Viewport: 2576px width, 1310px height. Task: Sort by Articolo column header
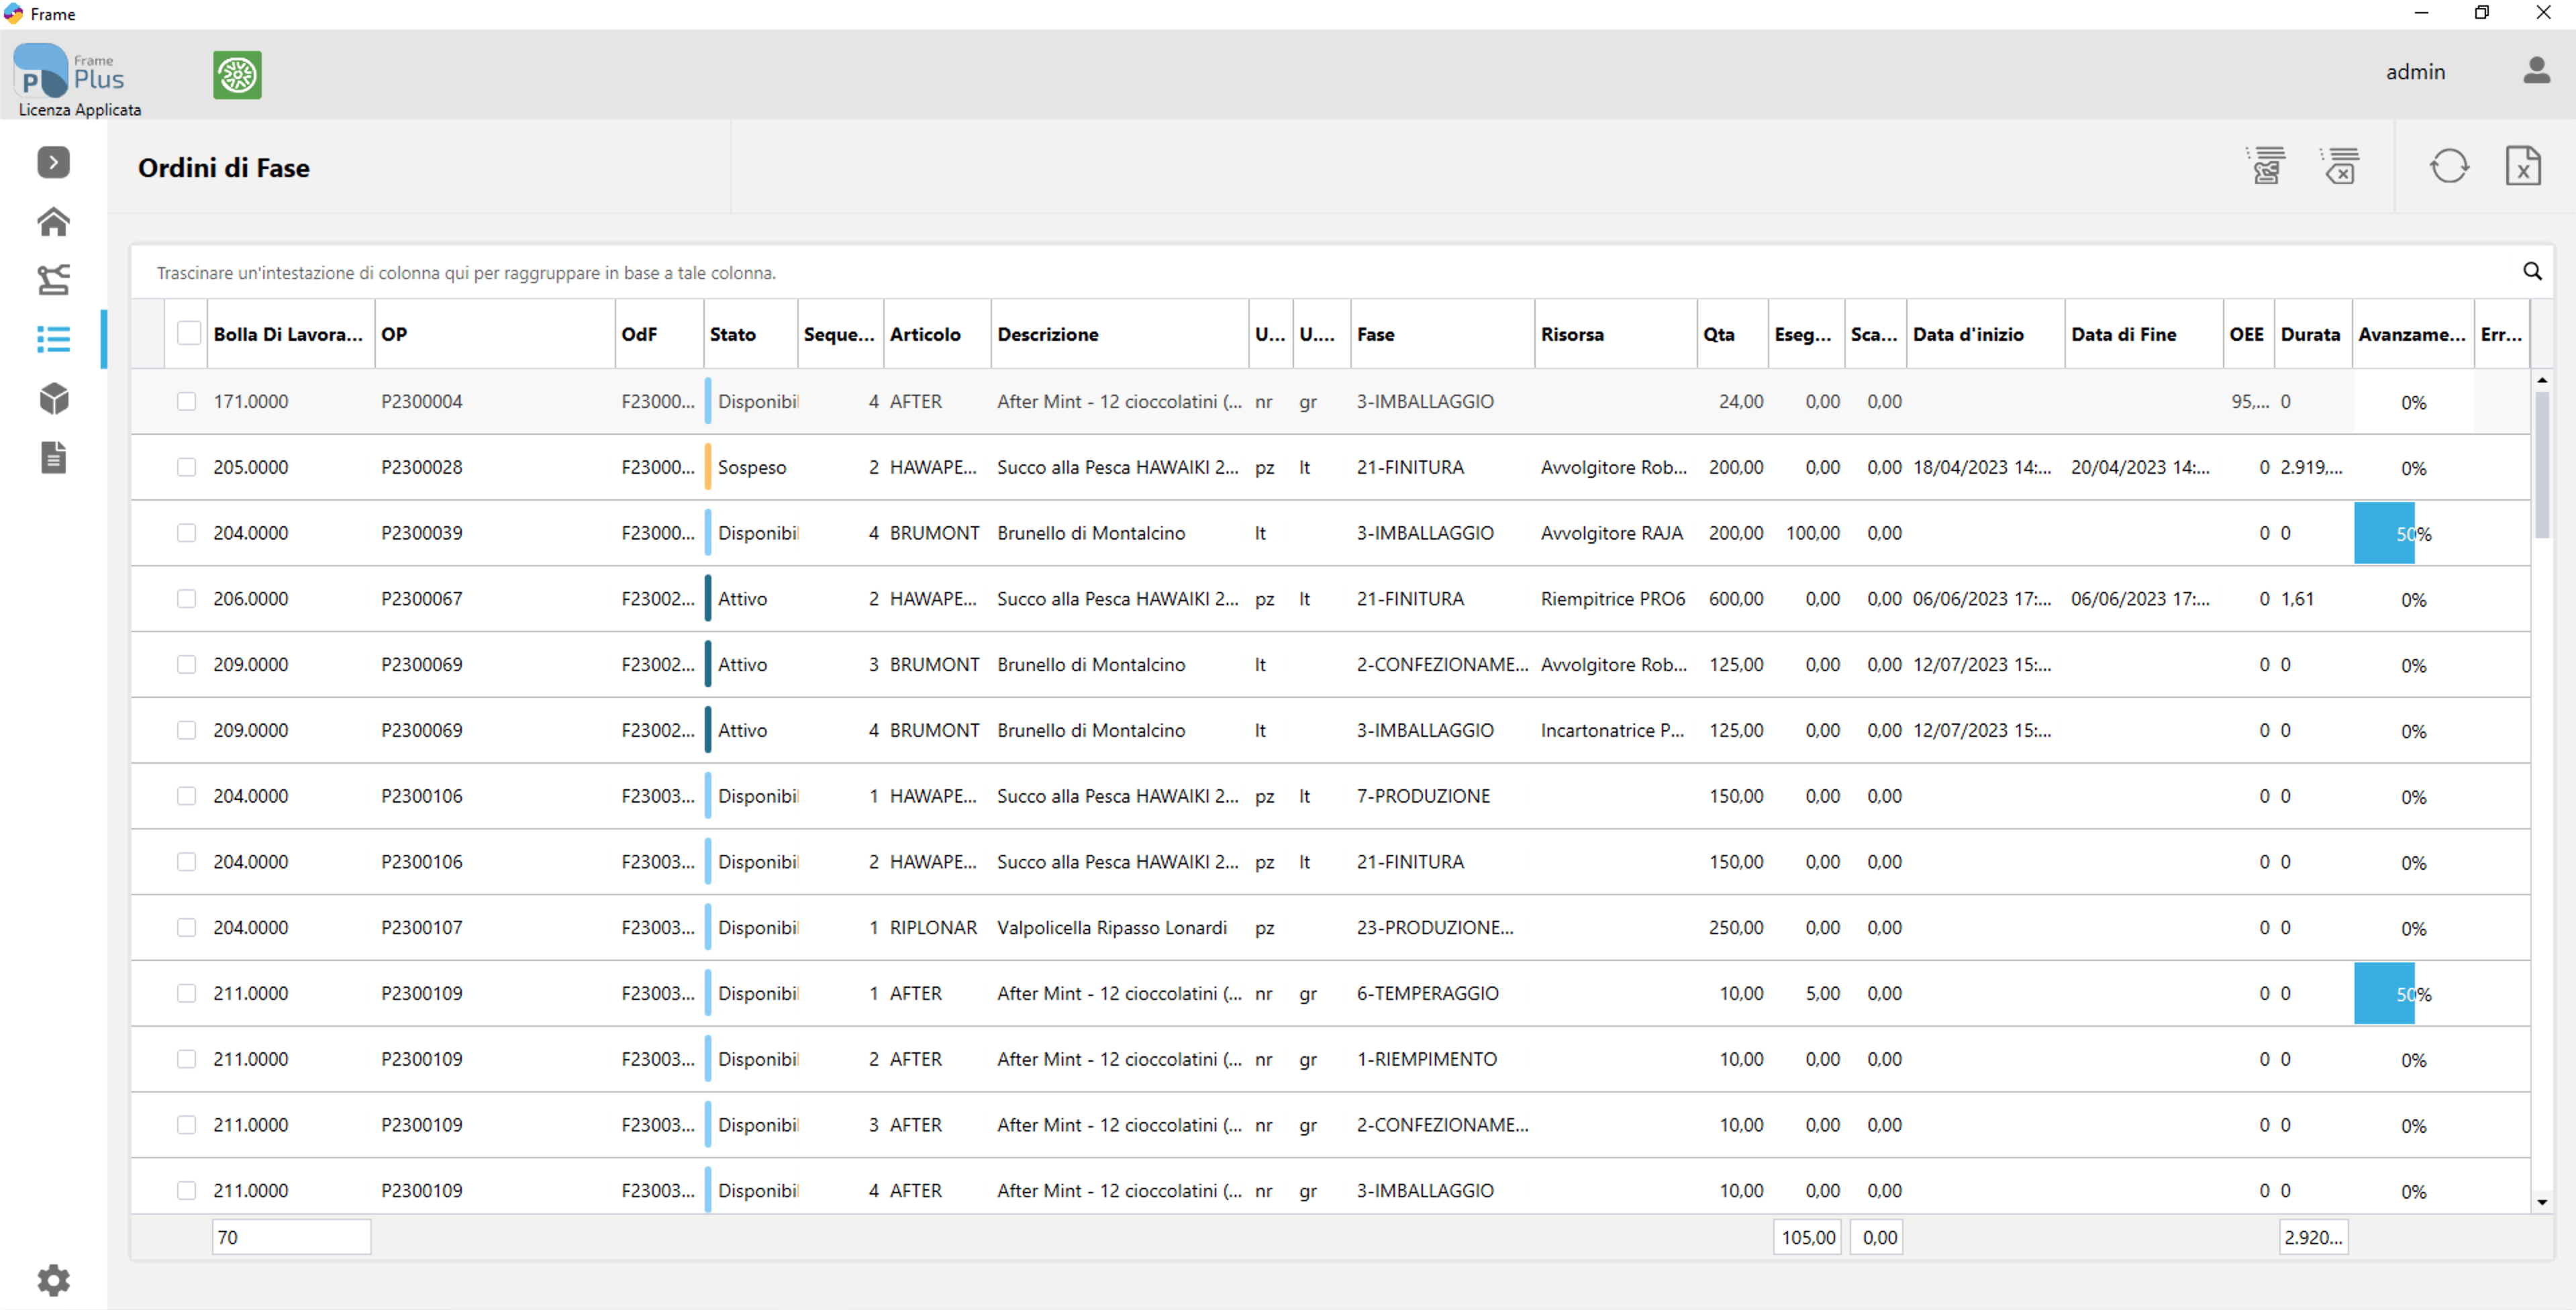(x=937, y=334)
